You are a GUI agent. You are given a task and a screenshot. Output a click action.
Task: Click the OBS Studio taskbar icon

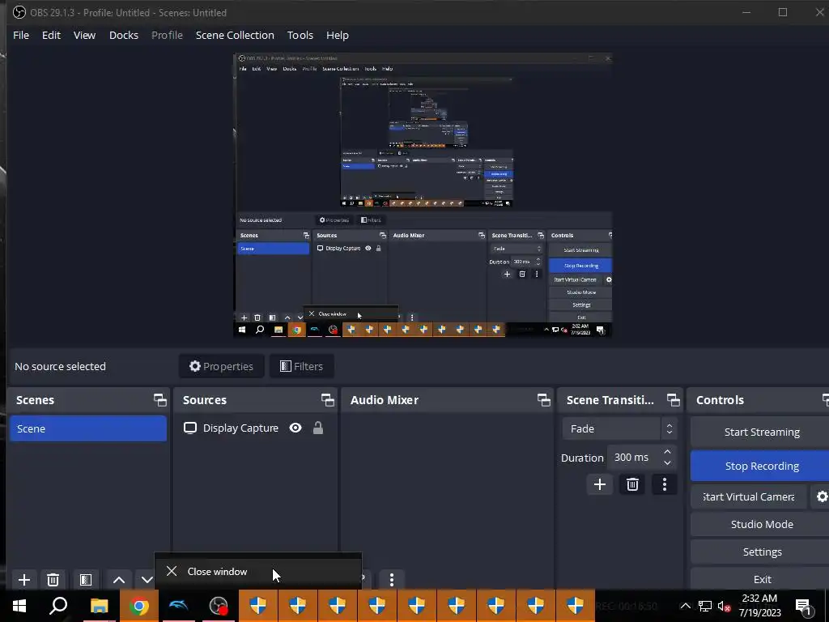tap(218, 606)
